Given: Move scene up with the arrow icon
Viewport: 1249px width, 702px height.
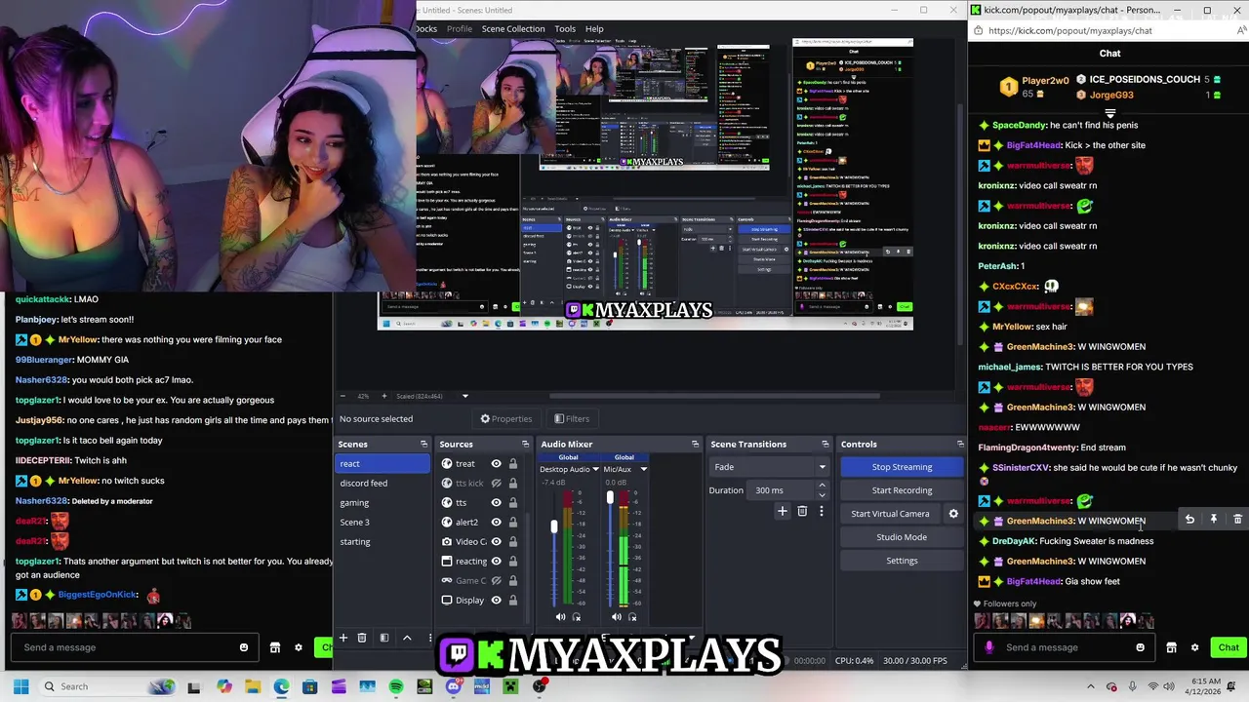Looking at the screenshot, I should [x=407, y=638].
